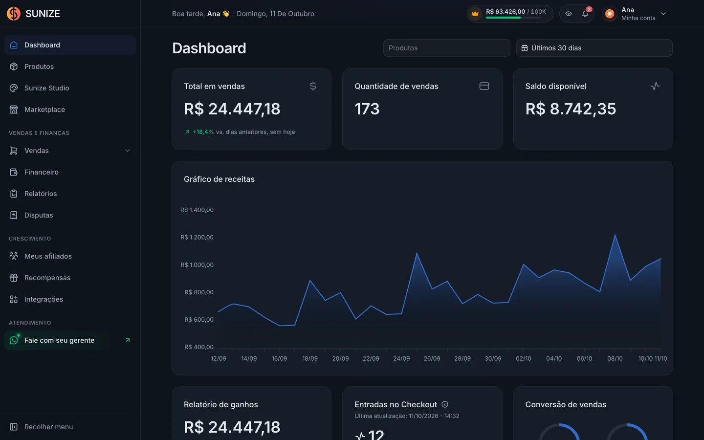This screenshot has width=704, height=440.
Task: Expand the Vendas submenu chevron
Action: [128, 151]
